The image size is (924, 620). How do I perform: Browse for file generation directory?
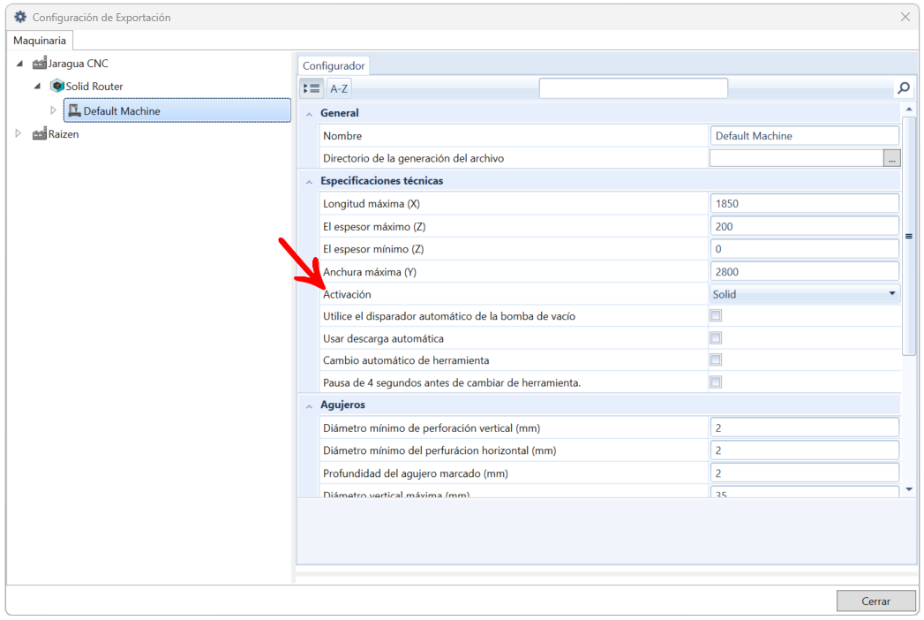tap(891, 158)
